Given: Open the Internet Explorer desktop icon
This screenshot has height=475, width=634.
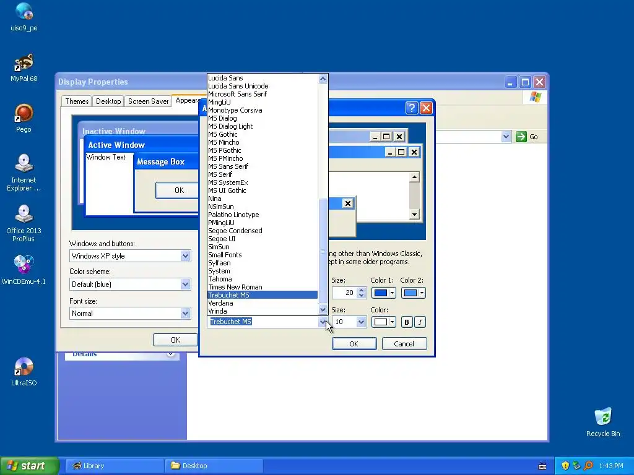Looking at the screenshot, I should (x=24, y=173).
